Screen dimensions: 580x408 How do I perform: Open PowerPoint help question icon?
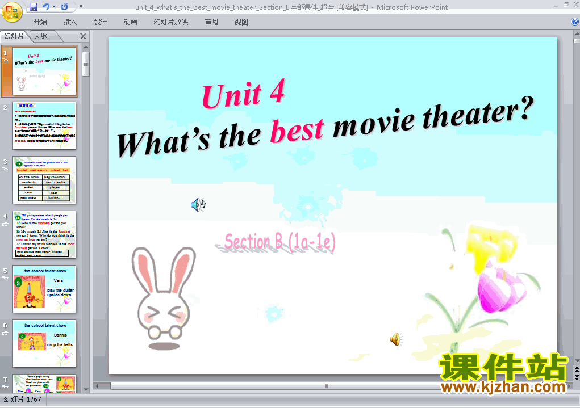point(575,22)
